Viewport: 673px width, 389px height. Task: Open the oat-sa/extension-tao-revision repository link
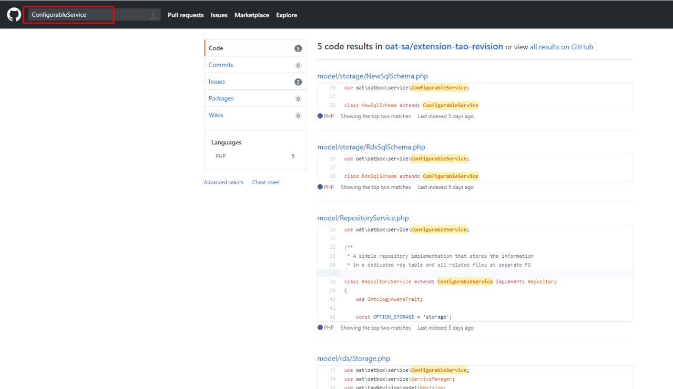coord(444,46)
